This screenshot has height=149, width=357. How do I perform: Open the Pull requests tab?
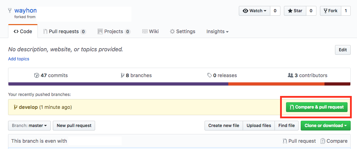[x=65, y=31]
